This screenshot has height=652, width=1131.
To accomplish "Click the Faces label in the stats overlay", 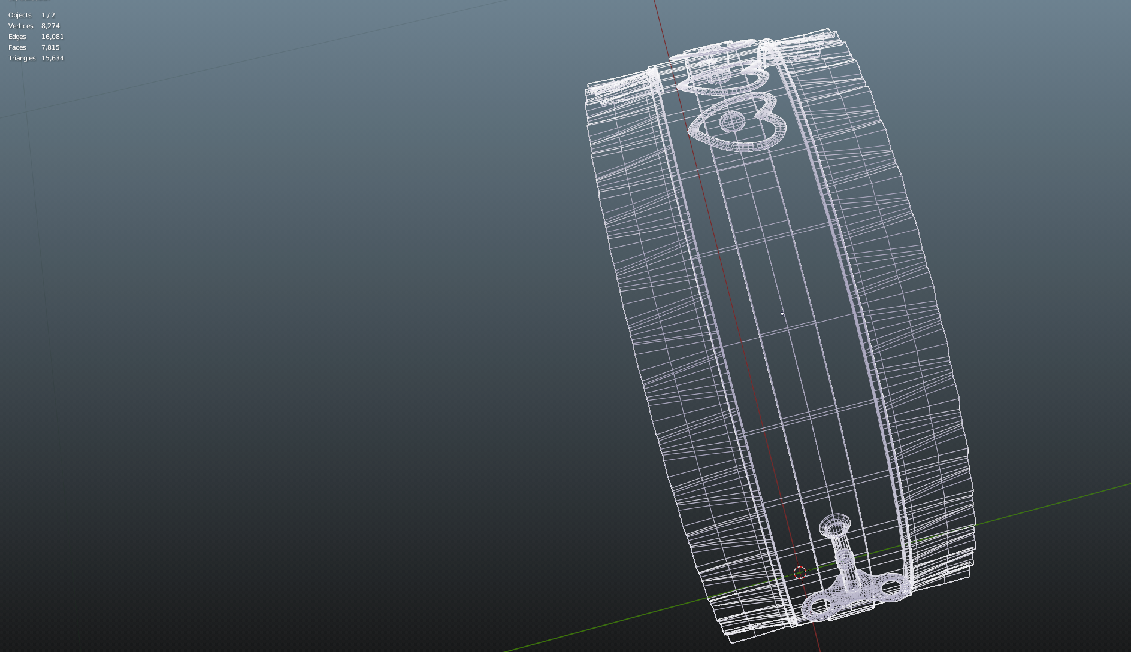I will coord(17,47).
